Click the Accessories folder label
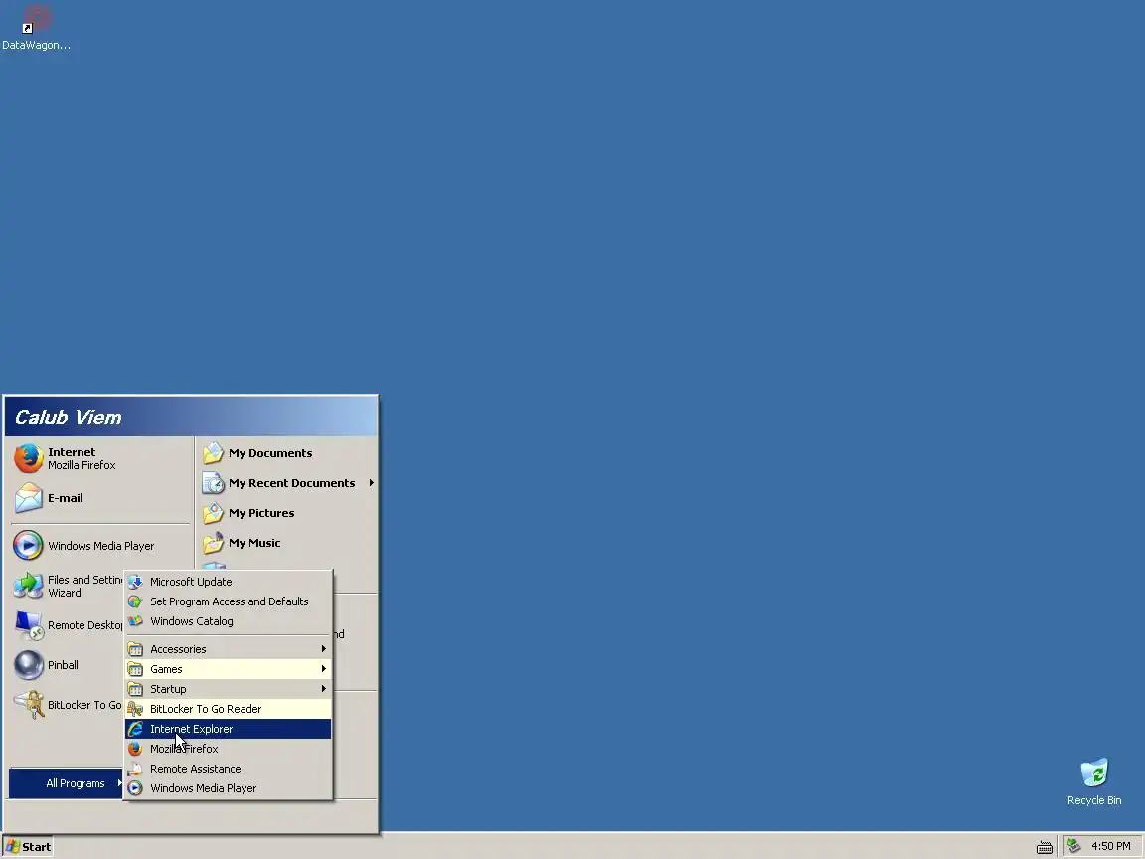Screen dimensions: 1145x859 click(x=178, y=649)
